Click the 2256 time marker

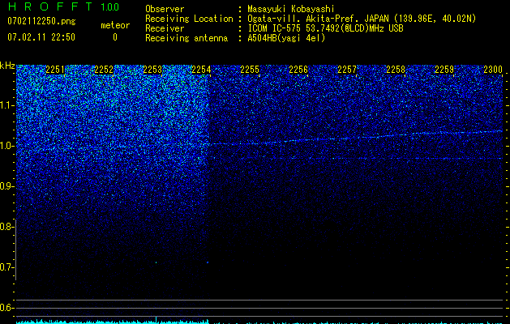298,70
